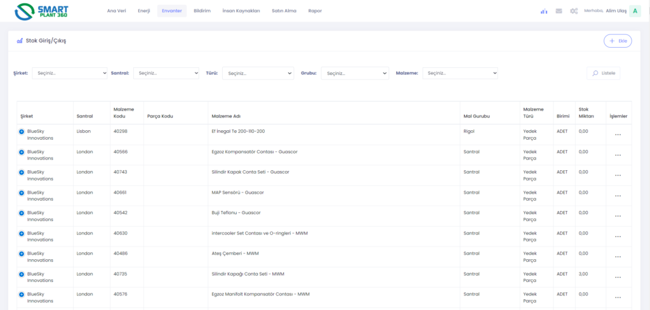650x310 pixels.
Task: Open the Şirket dropdown
Action: click(70, 73)
